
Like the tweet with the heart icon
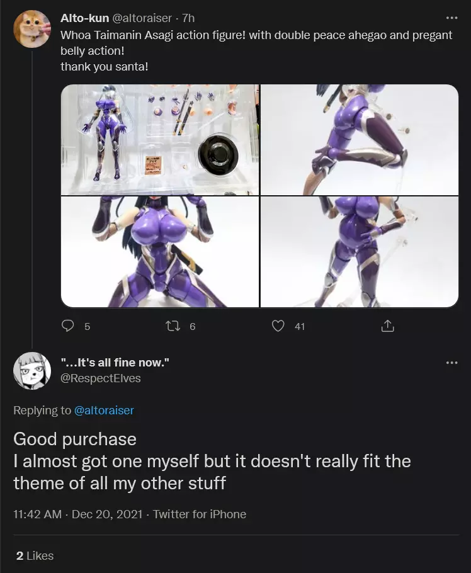click(278, 326)
